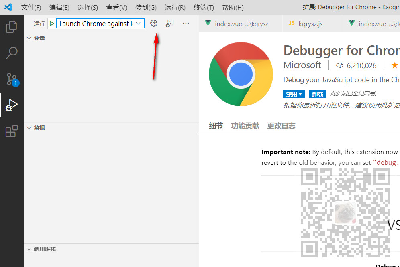Open the Search view
The width and height of the screenshot is (400, 267).
[x=11, y=53]
